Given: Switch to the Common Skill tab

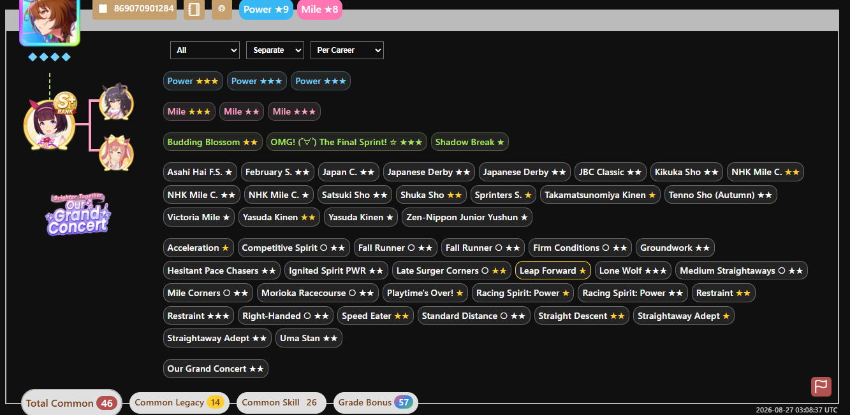Looking at the screenshot, I should (x=281, y=402).
